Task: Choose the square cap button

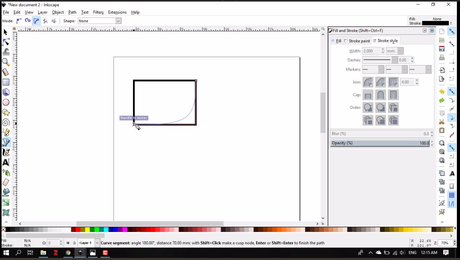Action: [x=393, y=95]
